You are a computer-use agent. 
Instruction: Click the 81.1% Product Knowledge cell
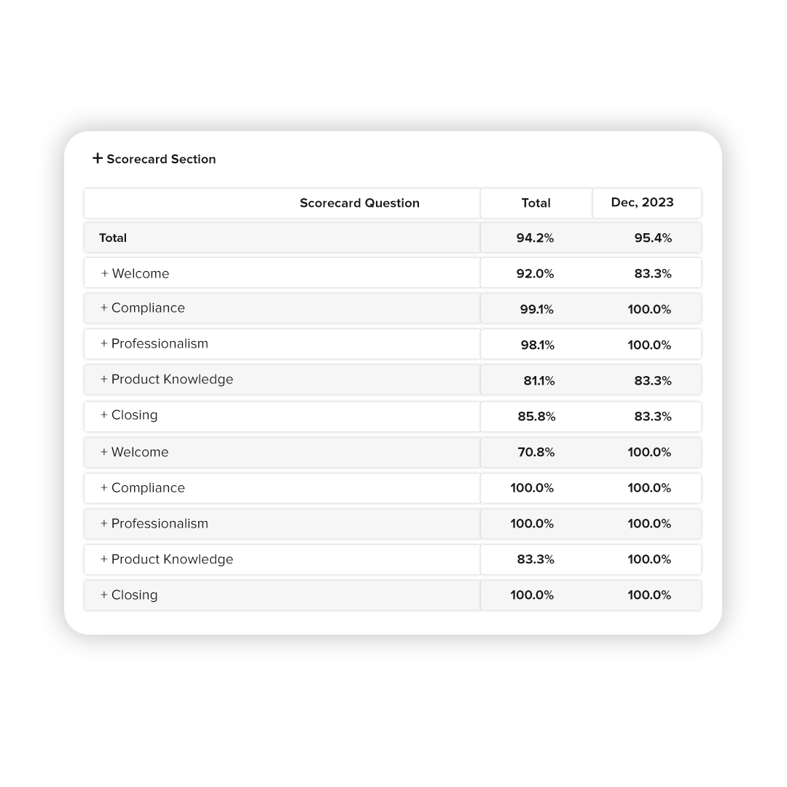[539, 380]
